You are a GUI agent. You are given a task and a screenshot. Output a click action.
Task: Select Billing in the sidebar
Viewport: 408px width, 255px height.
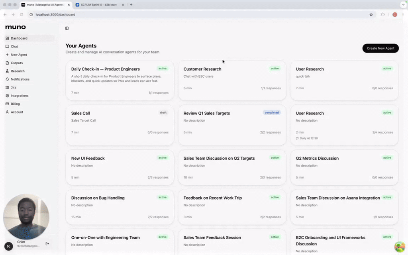point(15,104)
